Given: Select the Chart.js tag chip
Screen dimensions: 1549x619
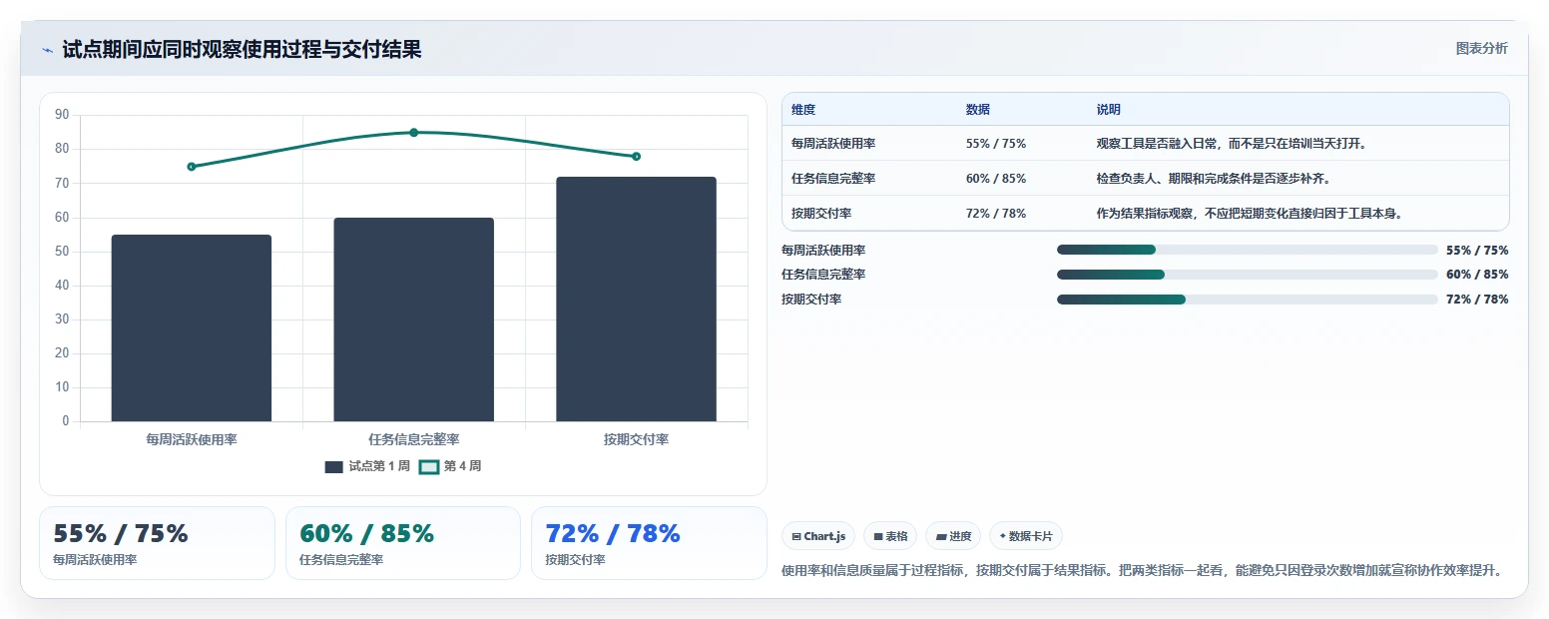Looking at the screenshot, I should [818, 536].
